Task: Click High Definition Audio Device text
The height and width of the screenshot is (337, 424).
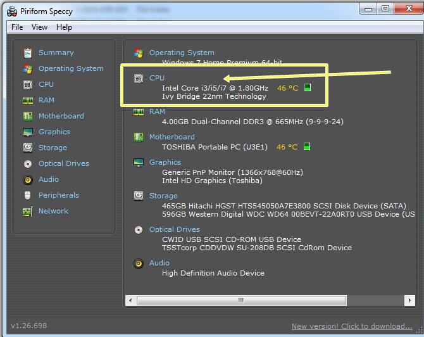Action: click(213, 273)
